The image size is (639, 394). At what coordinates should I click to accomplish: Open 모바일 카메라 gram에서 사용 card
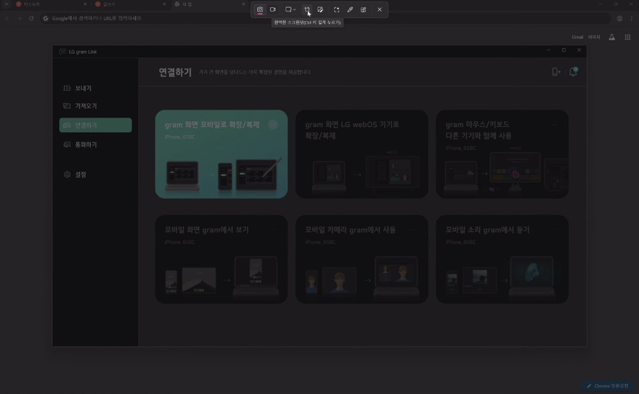point(362,259)
